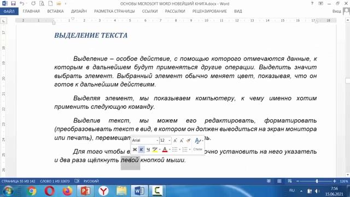The height and width of the screenshot is (197, 350).
Task: Click the zoom in plus button
Action: pos(334,181)
